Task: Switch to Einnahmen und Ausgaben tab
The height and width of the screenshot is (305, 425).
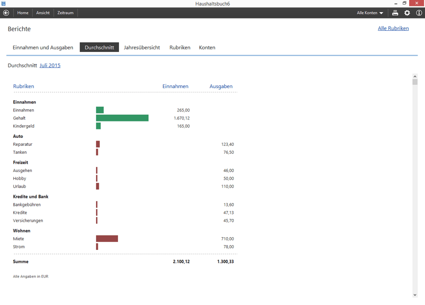Action: tap(43, 48)
